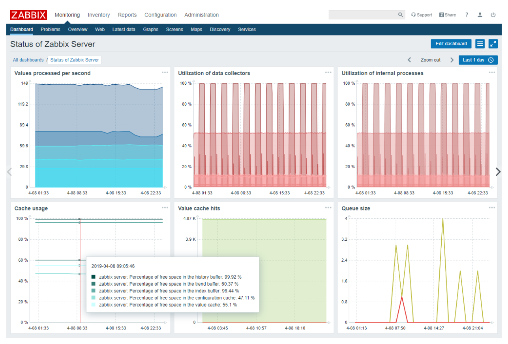Open Support link with headset icon
The width and height of the screenshot is (508, 344).
pyautogui.click(x=422, y=15)
